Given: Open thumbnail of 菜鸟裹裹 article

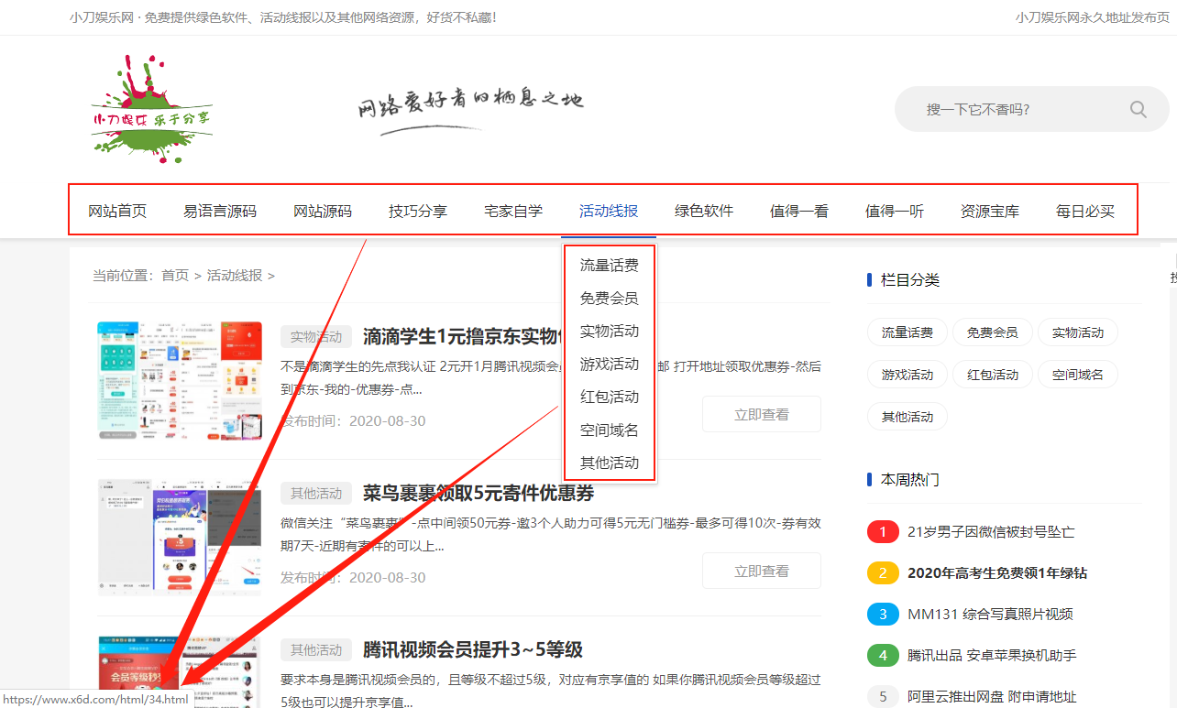Looking at the screenshot, I should (180, 537).
